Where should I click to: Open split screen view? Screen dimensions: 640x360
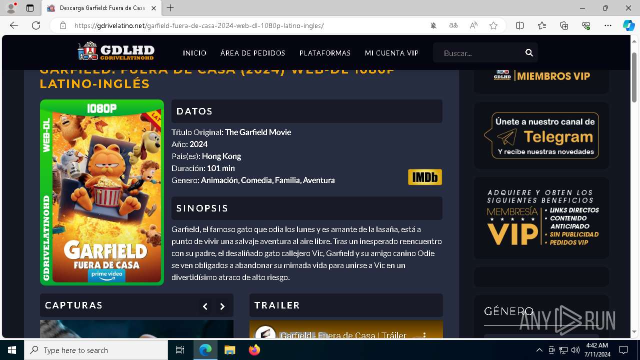pos(519,25)
